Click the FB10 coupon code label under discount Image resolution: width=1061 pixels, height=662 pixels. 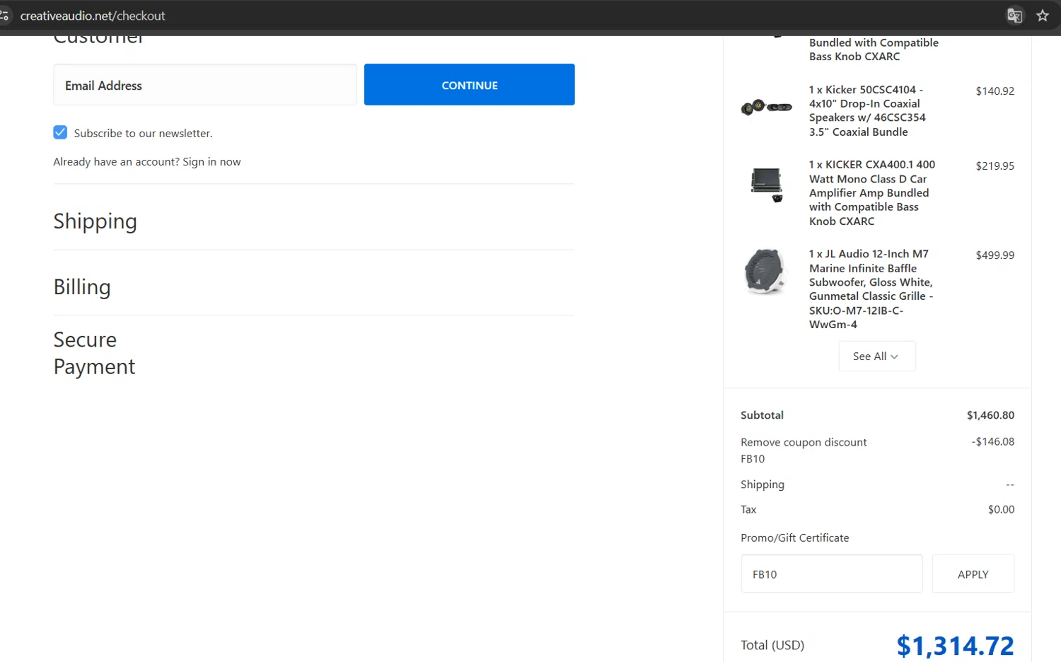[753, 459]
